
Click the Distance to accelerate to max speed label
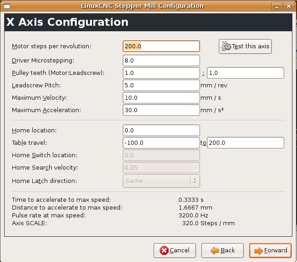(67, 208)
